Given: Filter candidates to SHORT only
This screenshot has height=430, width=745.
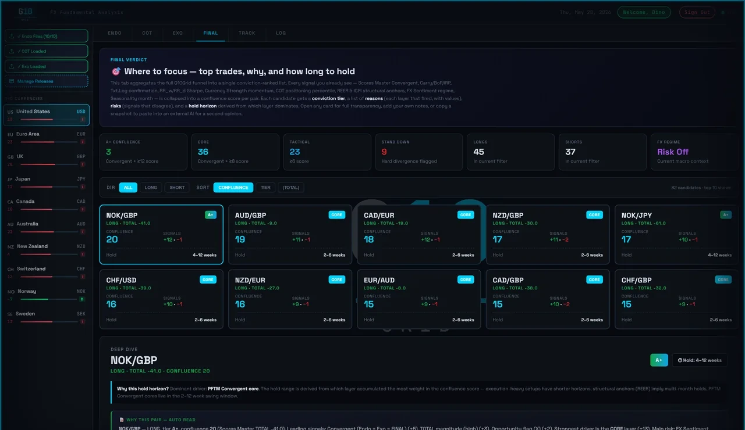Looking at the screenshot, I should pos(177,187).
